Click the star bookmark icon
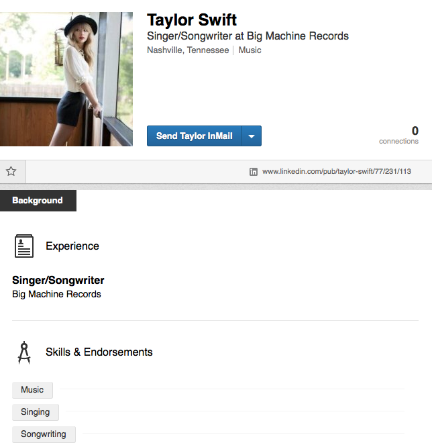 11,171
